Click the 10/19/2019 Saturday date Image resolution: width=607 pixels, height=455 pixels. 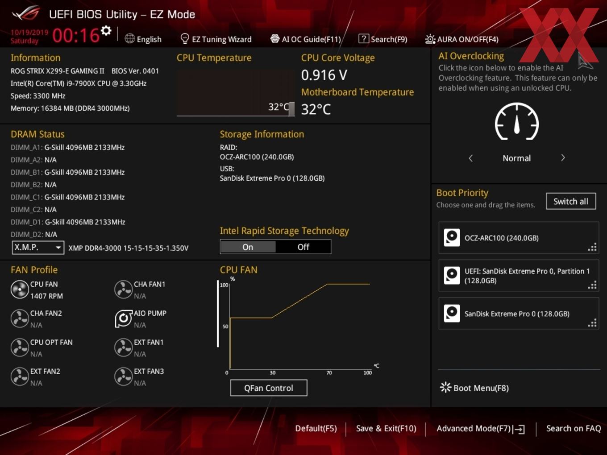[x=29, y=37]
